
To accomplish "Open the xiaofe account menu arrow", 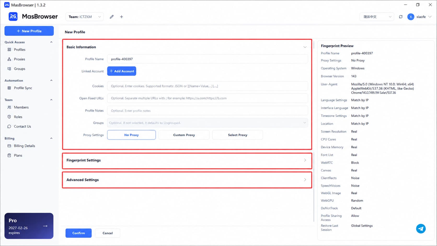I will coord(430,17).
